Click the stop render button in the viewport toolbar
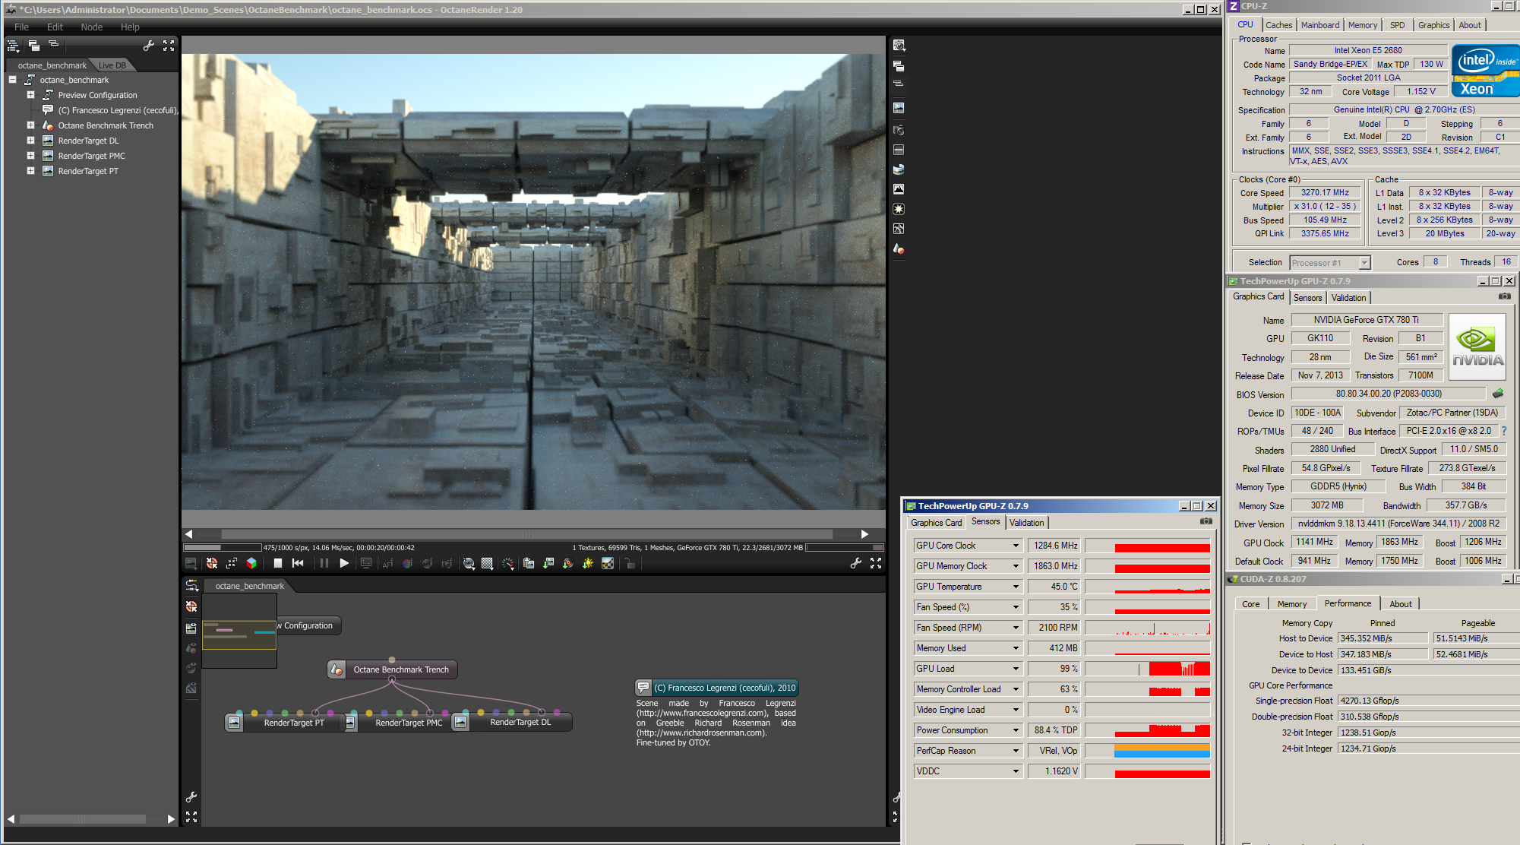 (278, 563)
